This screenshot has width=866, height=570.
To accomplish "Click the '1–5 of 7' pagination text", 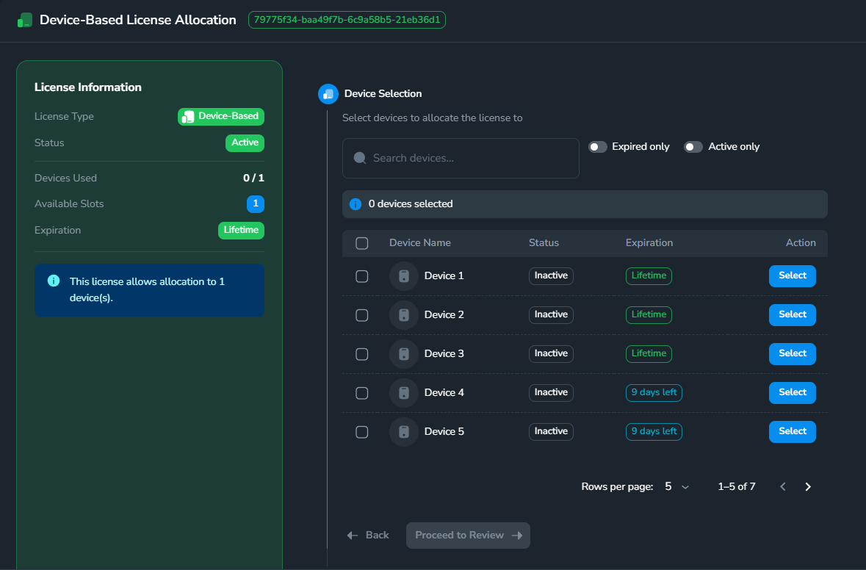I will 736,486.
